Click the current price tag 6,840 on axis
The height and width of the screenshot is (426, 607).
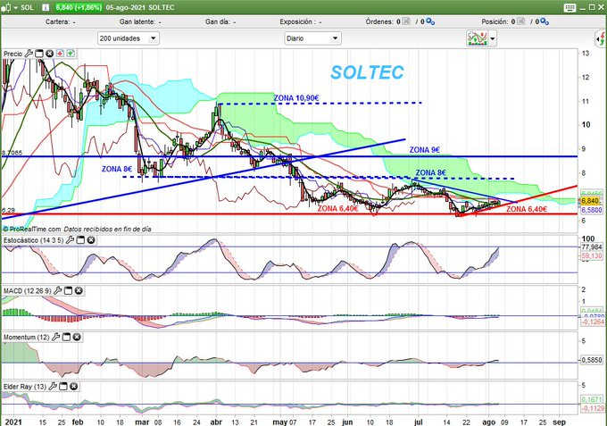point(590,201)
